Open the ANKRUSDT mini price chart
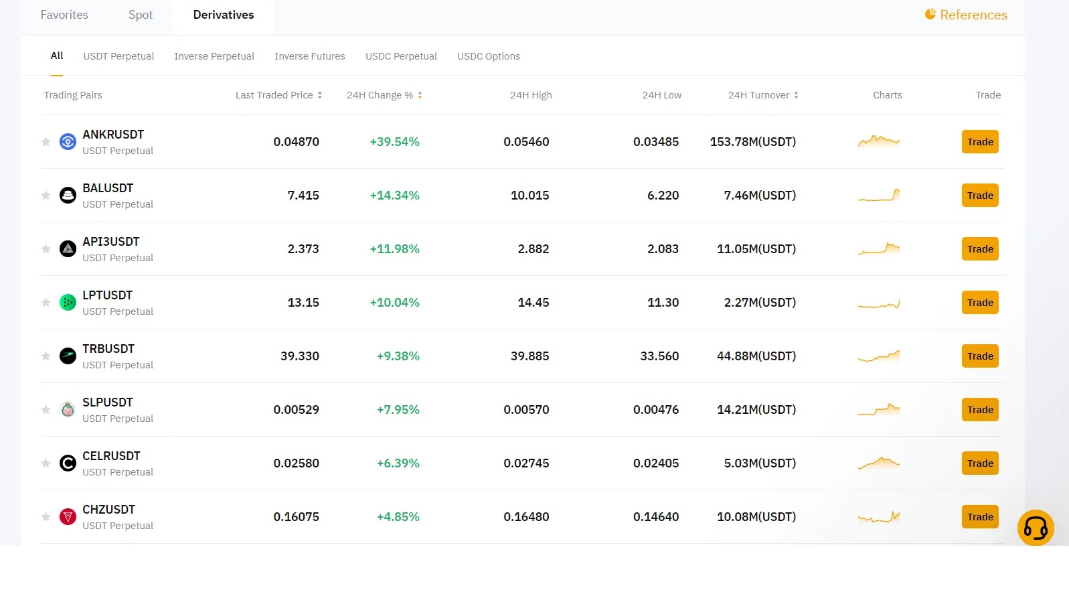 [879, 141]
